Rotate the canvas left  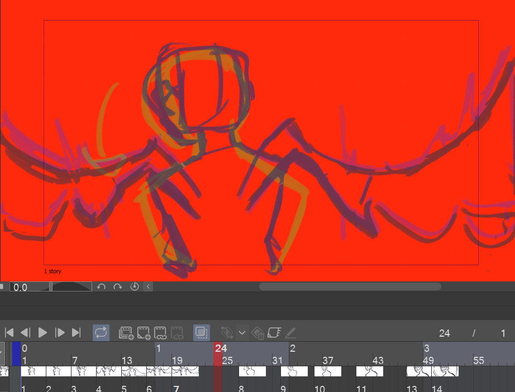click(x=101, y=286)
